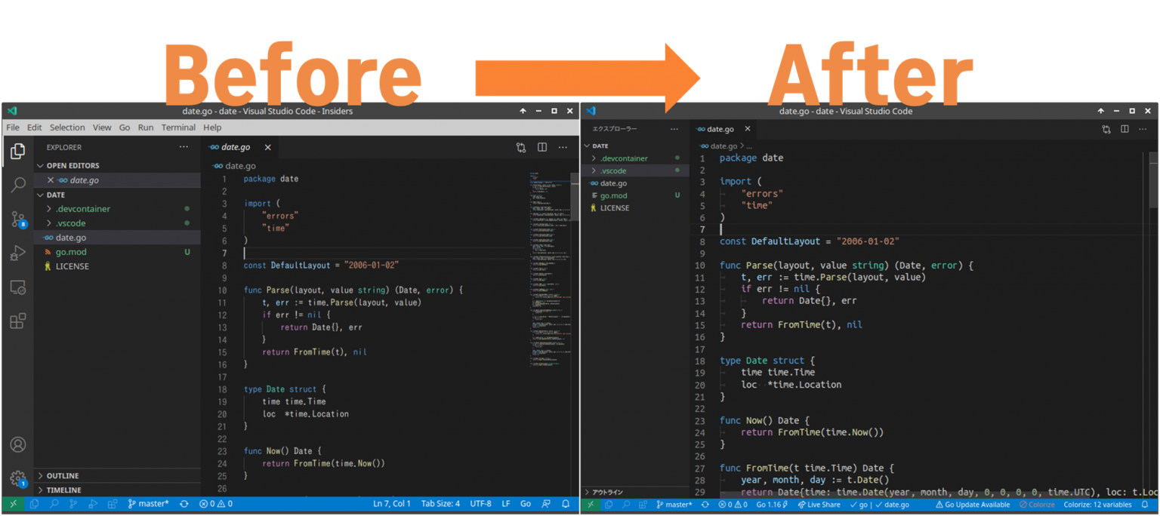
Task: Expand .vscode folder in Before Explorer
Action: tap(117, 223)
